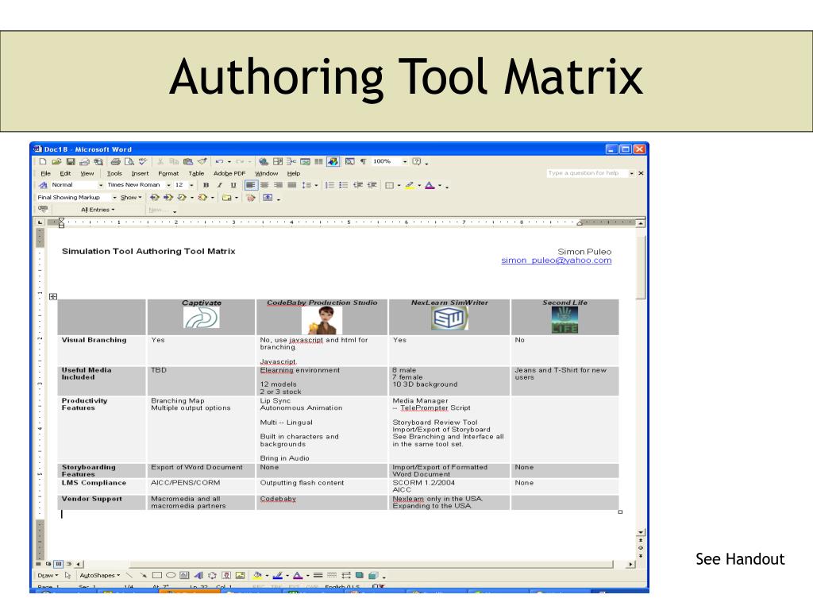This screenshot has height=610, width=813.
Task: Run the Spelling and Grammar check
Action: point(143,162)
